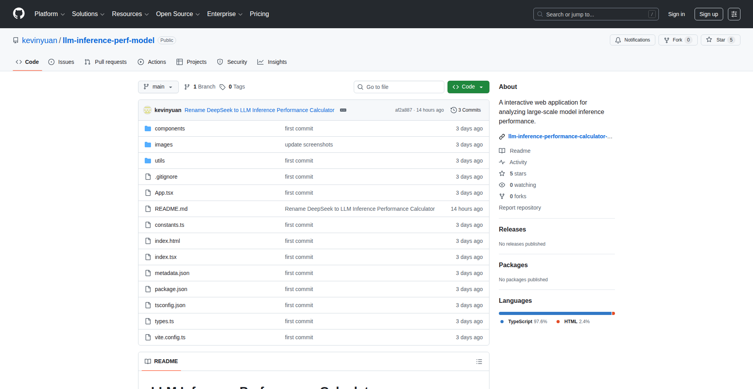Click the Sign up button
Screen dimensions: 753x389
[708, 14]
